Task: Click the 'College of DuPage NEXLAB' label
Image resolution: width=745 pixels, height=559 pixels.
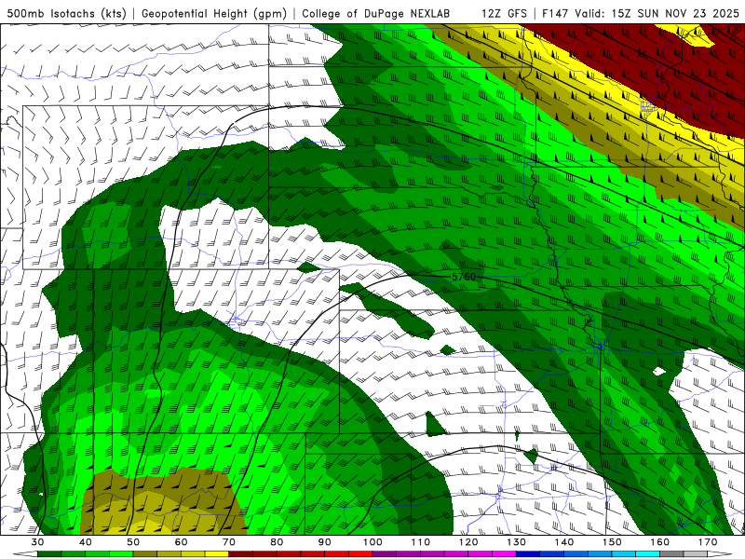Action: tap(376, 14)
